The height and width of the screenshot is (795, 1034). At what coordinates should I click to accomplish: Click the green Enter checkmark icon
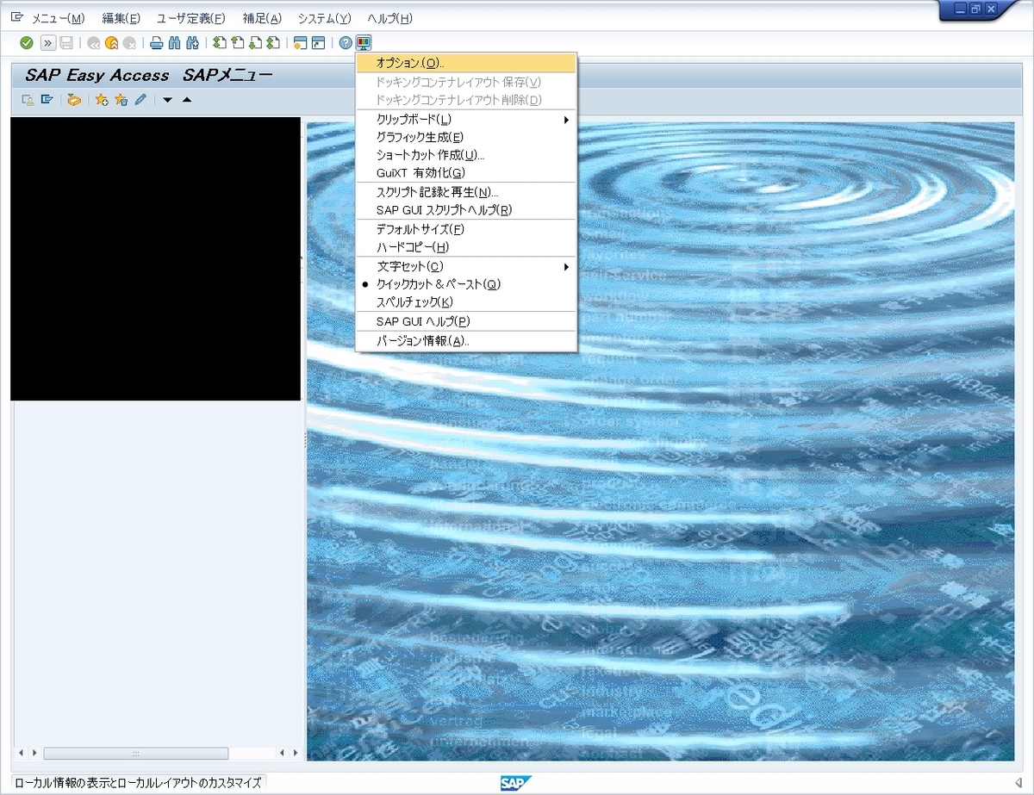(27, 43)
